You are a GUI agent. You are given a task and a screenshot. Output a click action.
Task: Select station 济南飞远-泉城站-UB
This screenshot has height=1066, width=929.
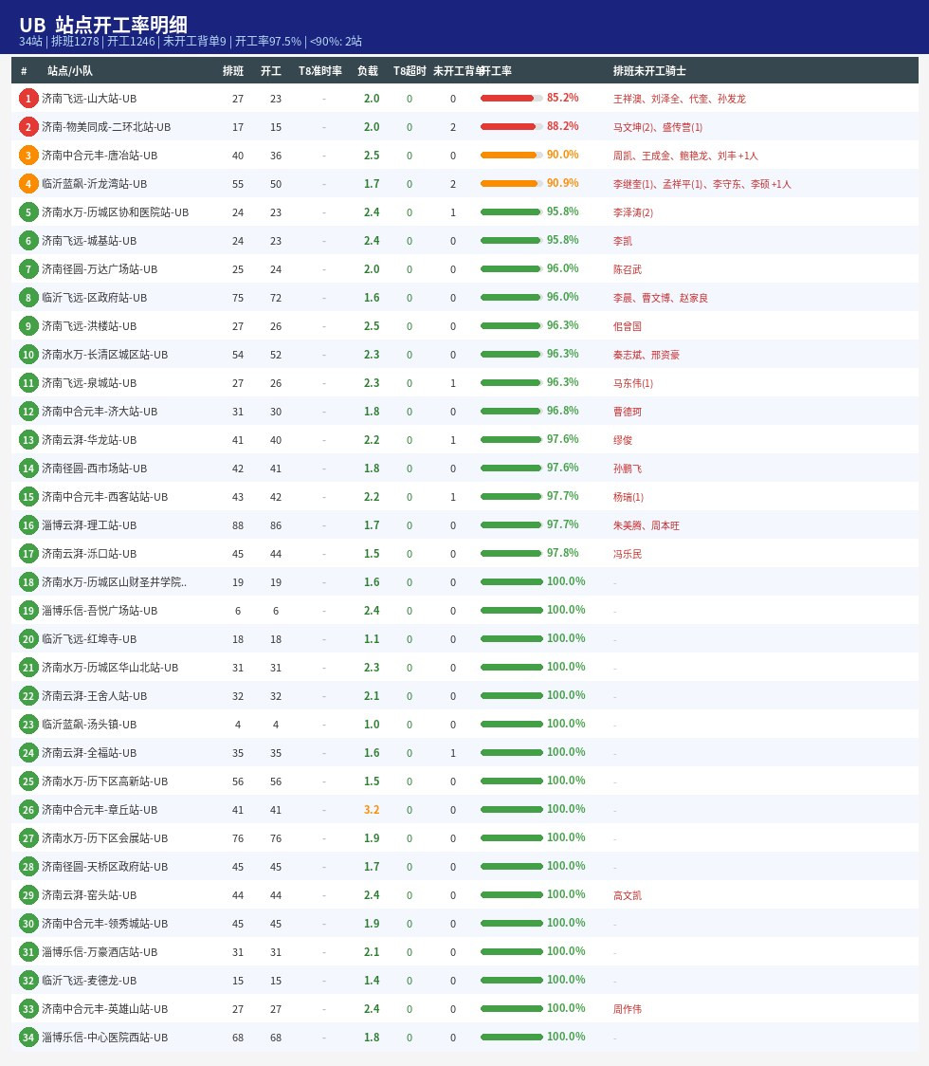[x=89, y=383]
